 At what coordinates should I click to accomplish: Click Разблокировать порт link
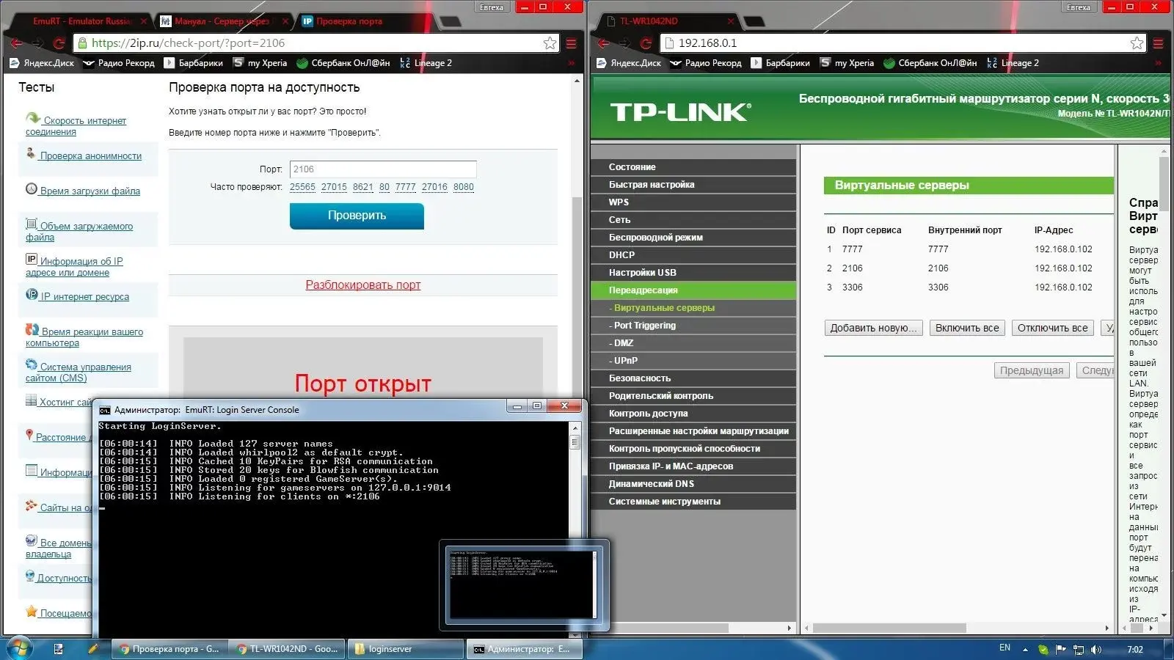click(363, 285)
